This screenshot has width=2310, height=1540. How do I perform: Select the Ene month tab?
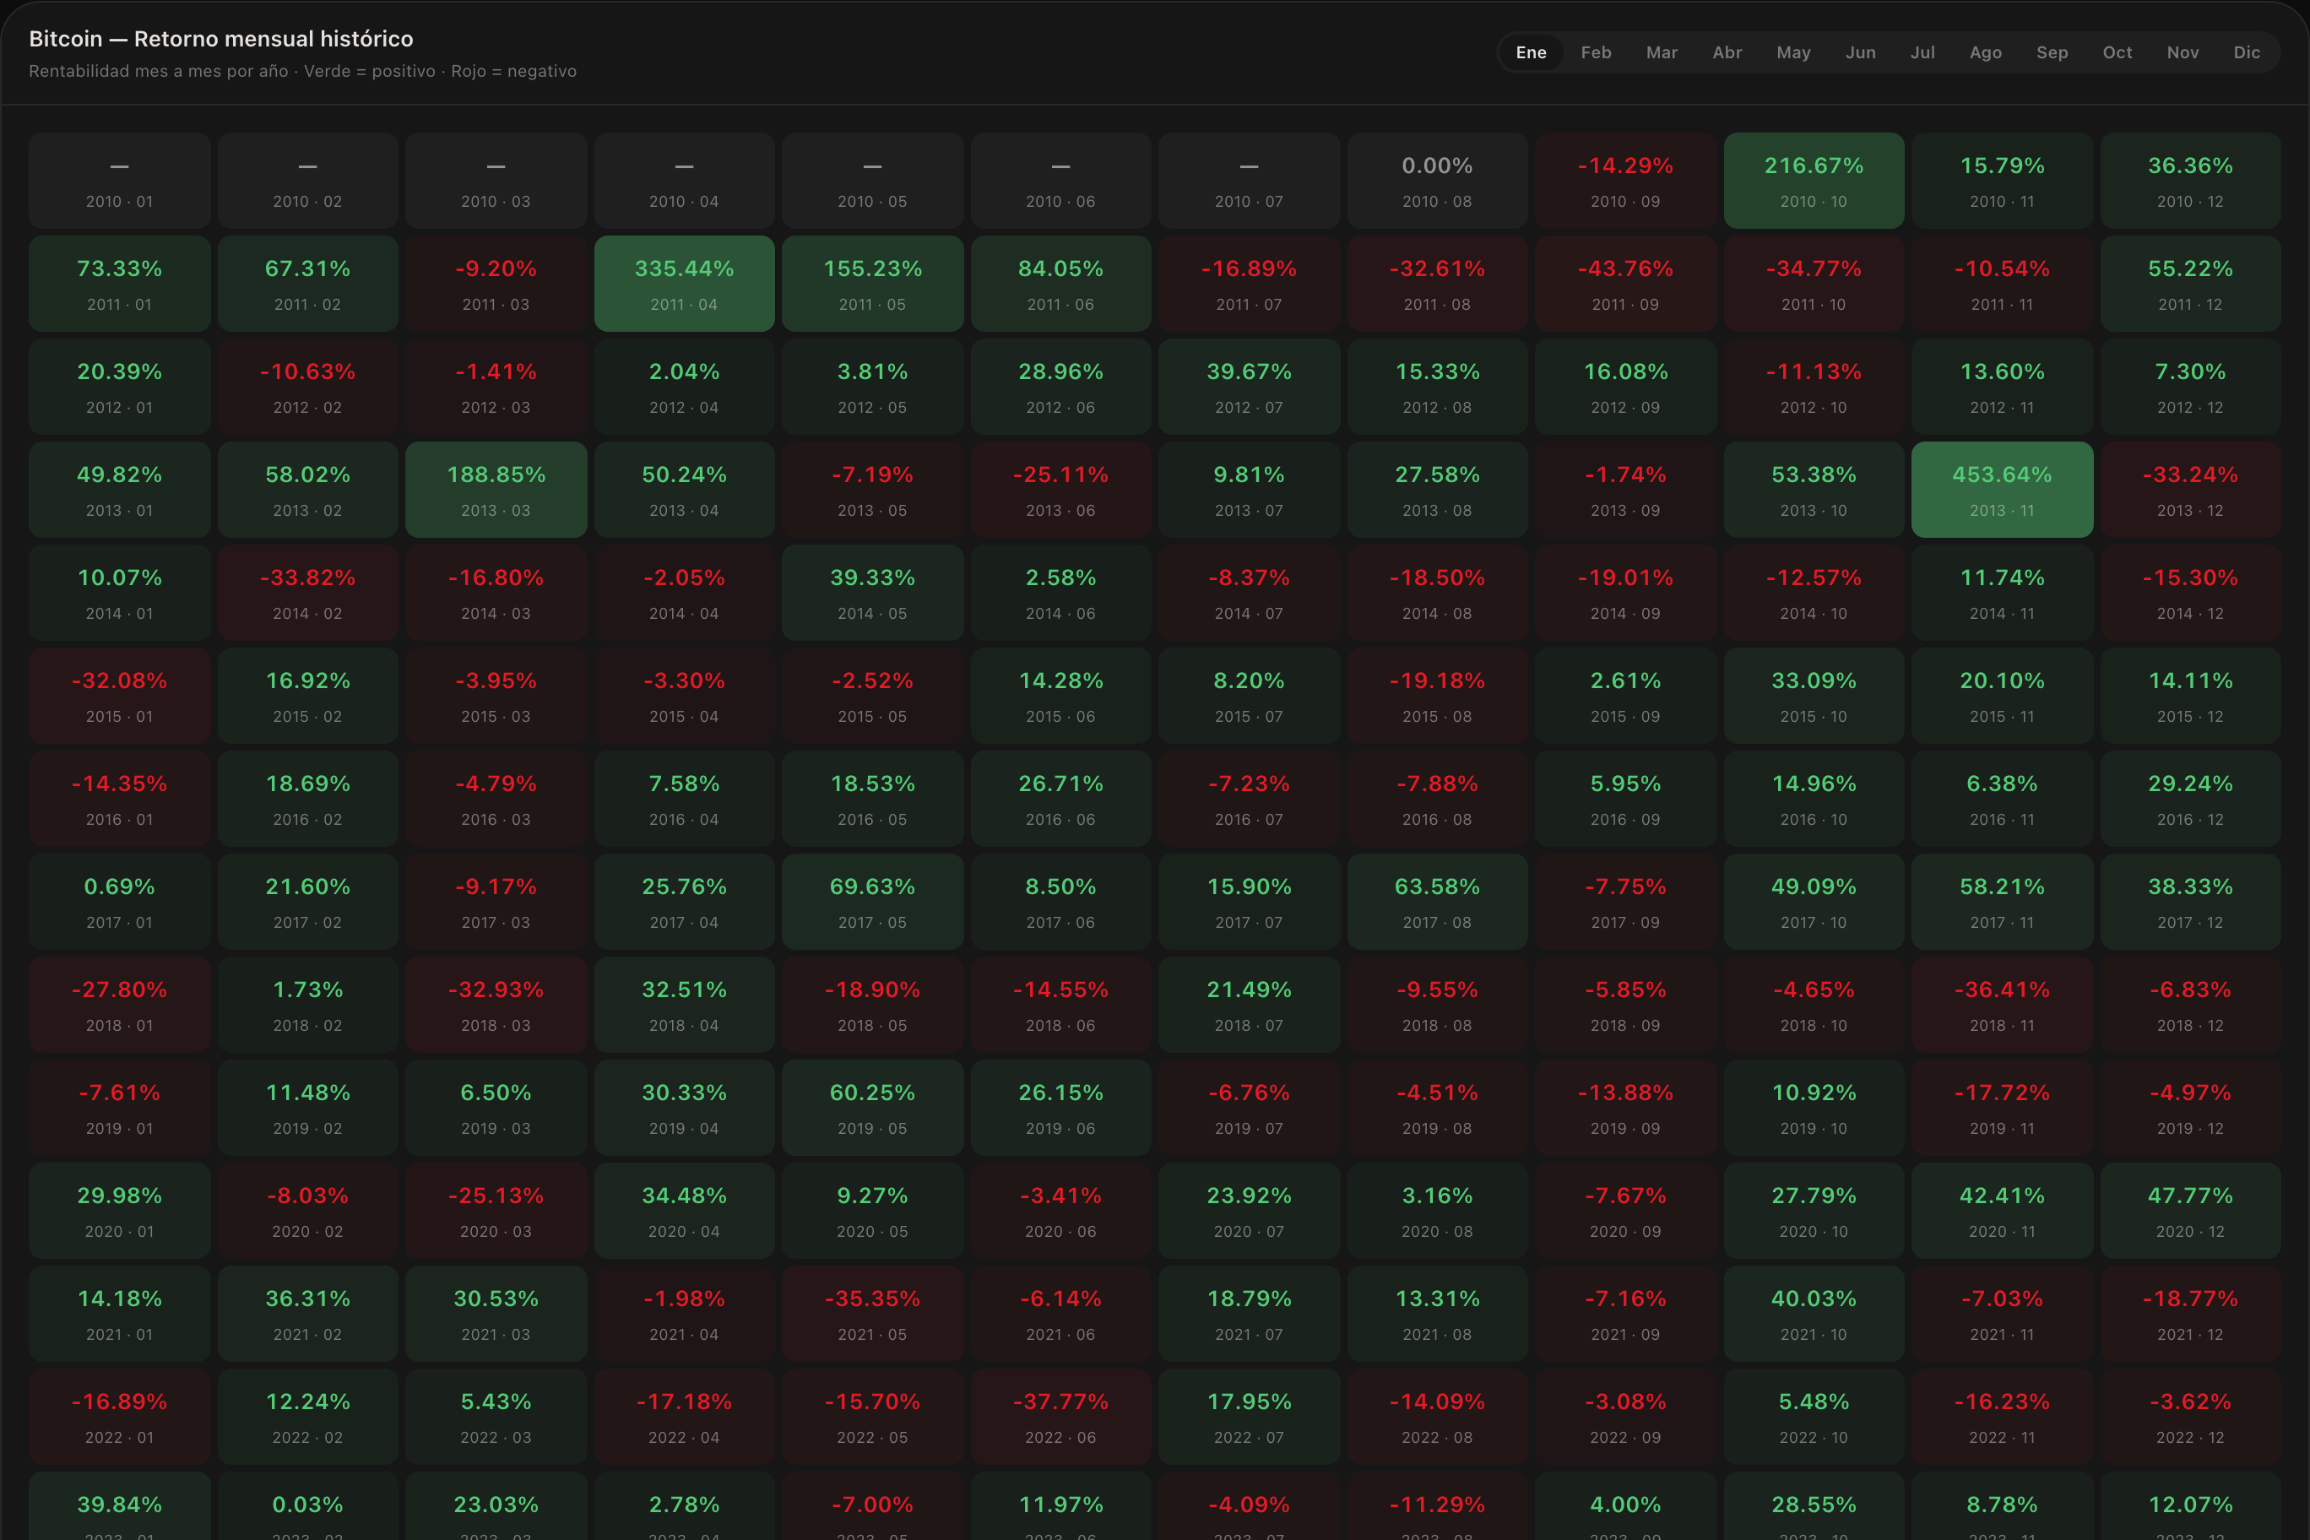coord(1530,53)
